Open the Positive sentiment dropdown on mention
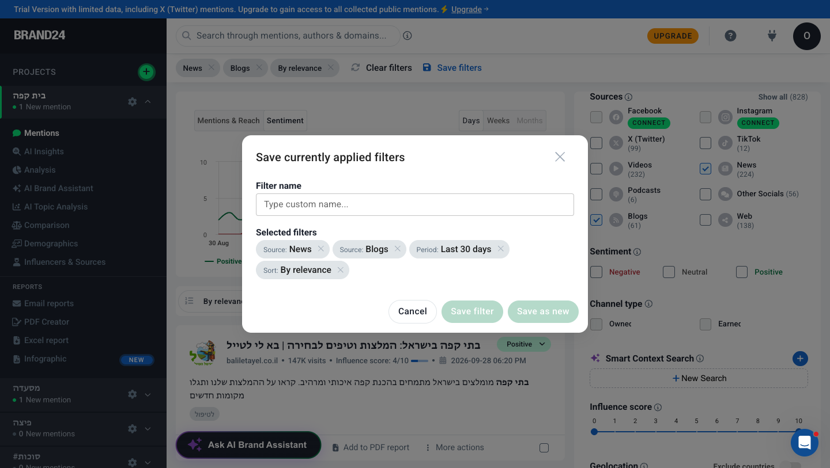This screenshot has height=468, width=830. pos(524,344)
